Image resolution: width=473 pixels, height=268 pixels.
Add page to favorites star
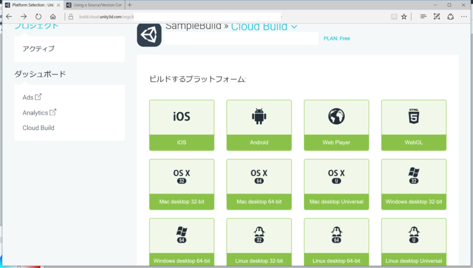404,17
